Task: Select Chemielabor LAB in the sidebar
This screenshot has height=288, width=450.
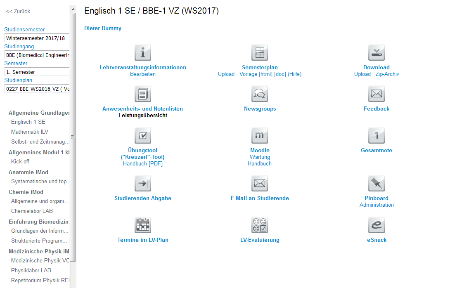Action: (32, 211)
